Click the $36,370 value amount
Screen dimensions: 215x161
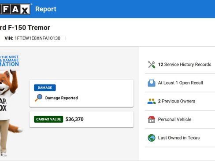pyautogui.click(x=74, y=119)
